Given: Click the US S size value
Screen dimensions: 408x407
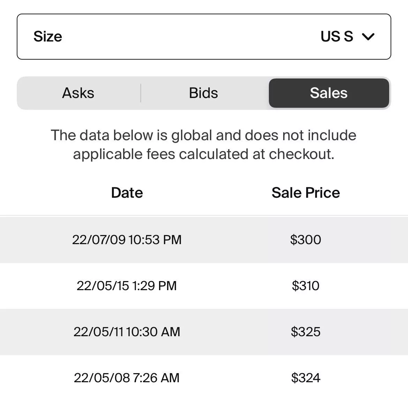Looking at the screenshot, I should tap(337, 36).
